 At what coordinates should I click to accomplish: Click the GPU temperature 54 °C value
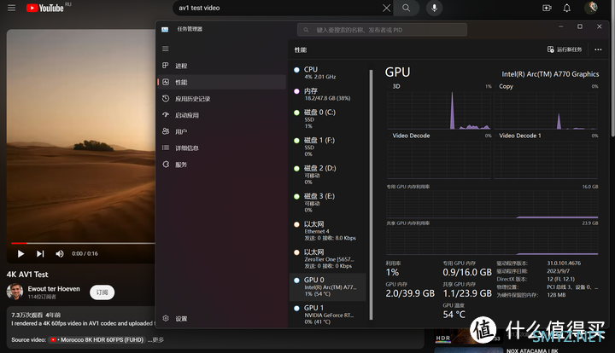454,315
